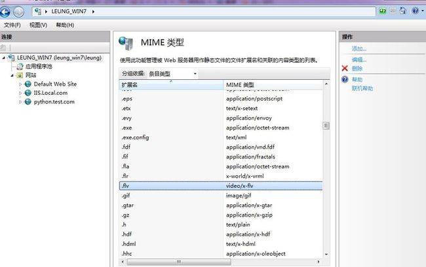Click the python.test.com globe icon
The image size is (426, 267).
pos(28,101)
